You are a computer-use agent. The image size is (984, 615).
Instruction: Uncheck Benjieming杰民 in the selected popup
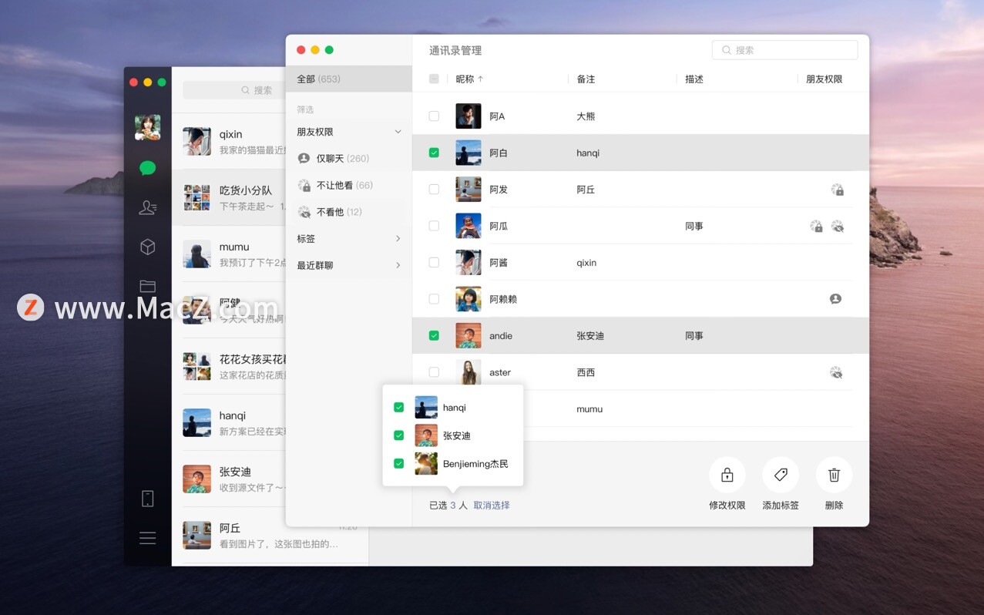pos(398,463)
